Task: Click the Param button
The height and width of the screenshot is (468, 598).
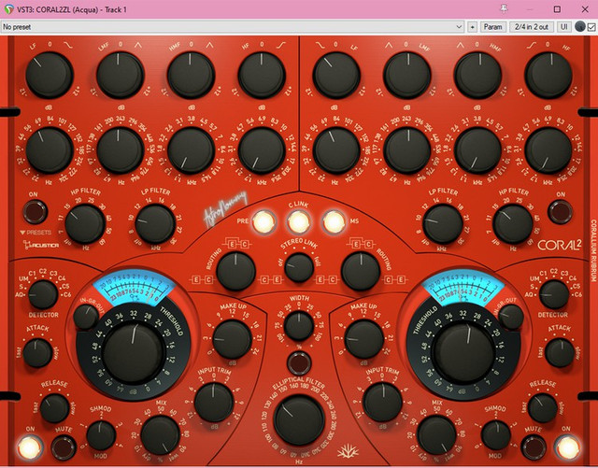Action: tap(492, 27)
